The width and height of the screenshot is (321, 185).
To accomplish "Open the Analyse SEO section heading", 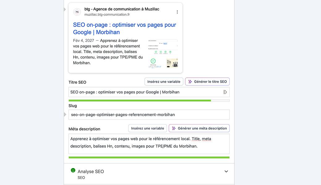I will click(x=91, y=171).
